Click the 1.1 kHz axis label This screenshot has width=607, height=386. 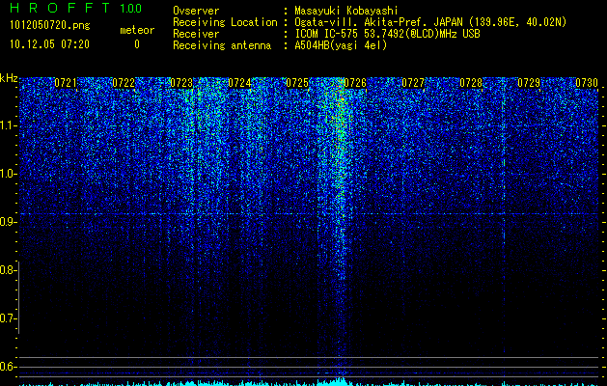tap(8, 125)
